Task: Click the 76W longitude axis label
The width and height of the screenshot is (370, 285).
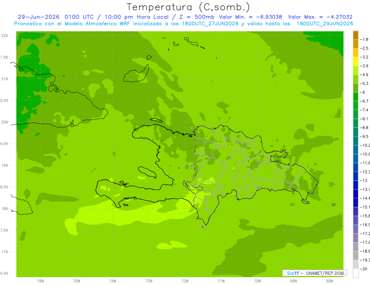Action: (40, 281)
